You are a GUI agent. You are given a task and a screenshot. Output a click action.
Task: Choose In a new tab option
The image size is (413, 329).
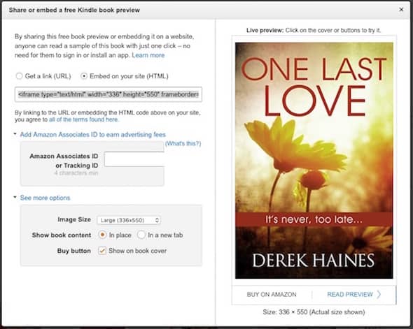tap(141, 235)
